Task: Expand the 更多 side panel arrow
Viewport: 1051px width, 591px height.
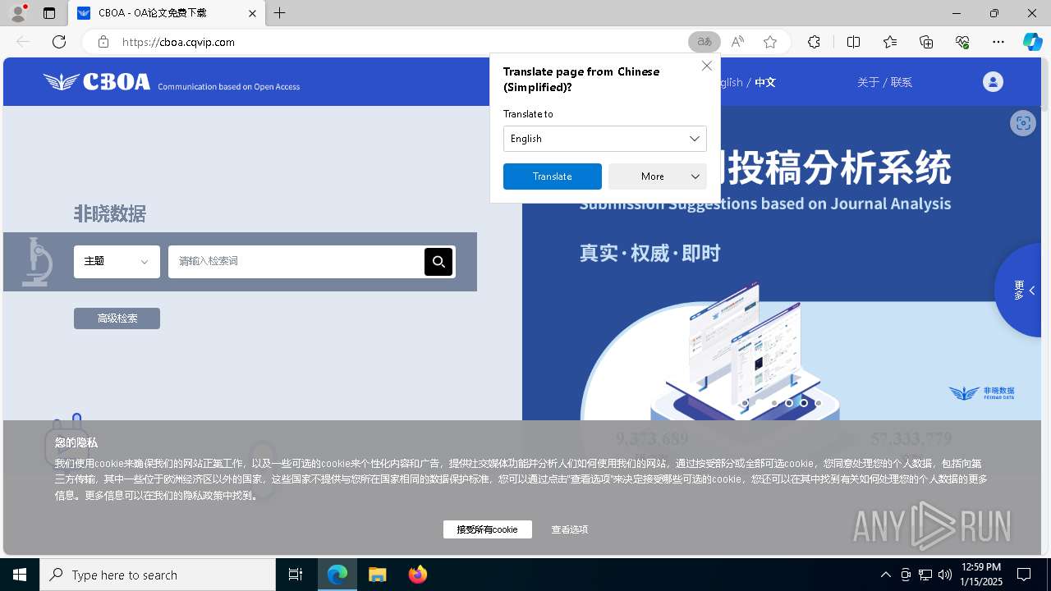Action: coord(1032,290)
